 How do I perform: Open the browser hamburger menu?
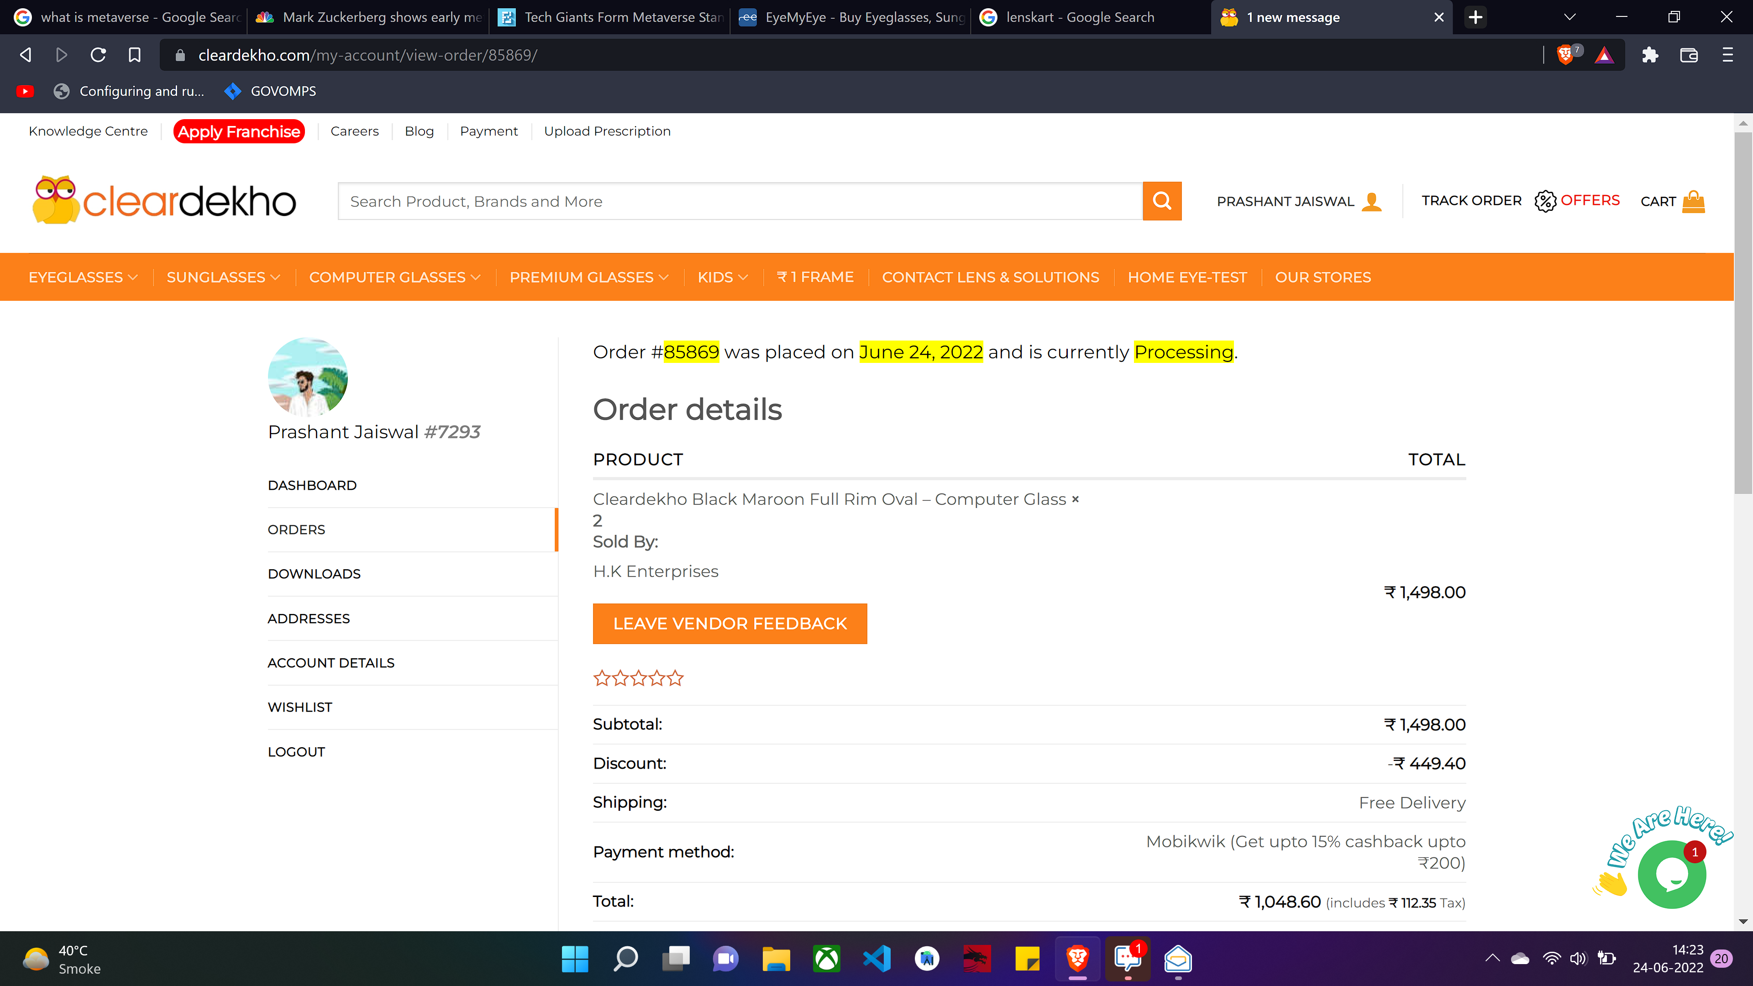(x=1727, y=55)
